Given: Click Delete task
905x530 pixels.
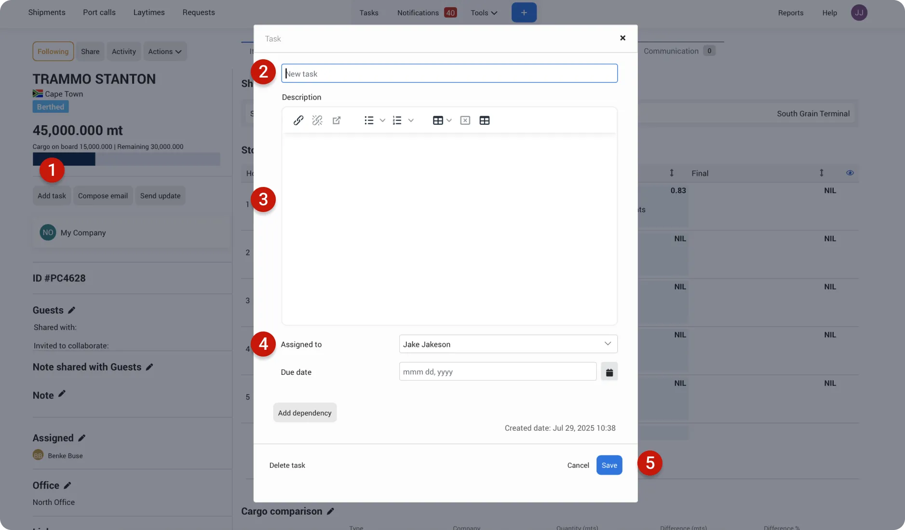Looking at the screenshot, I should click(x=287, y=465).
